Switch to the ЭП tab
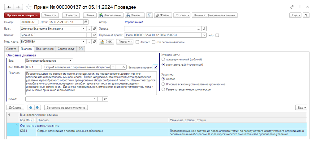316x144 pixels. (81, 49)
